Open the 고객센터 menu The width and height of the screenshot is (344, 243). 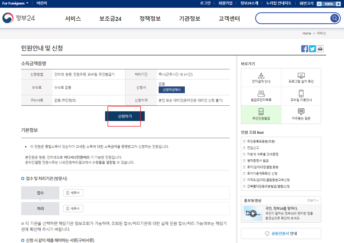click(229, 18)
